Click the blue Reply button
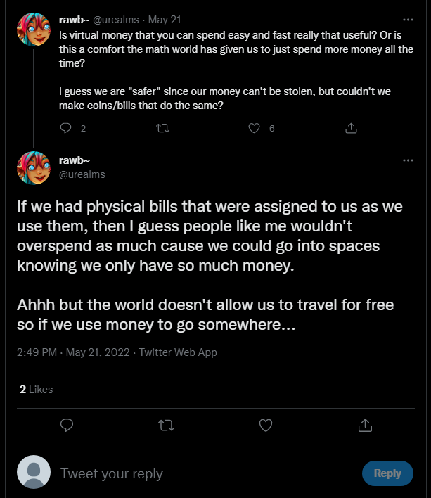Viewport: 431px width, 498px height. pos(387,473)
